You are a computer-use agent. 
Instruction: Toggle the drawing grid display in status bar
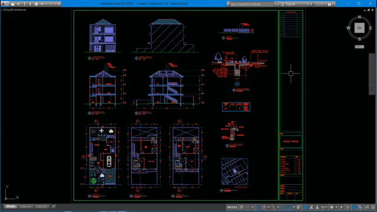click(x=242, y=207)
